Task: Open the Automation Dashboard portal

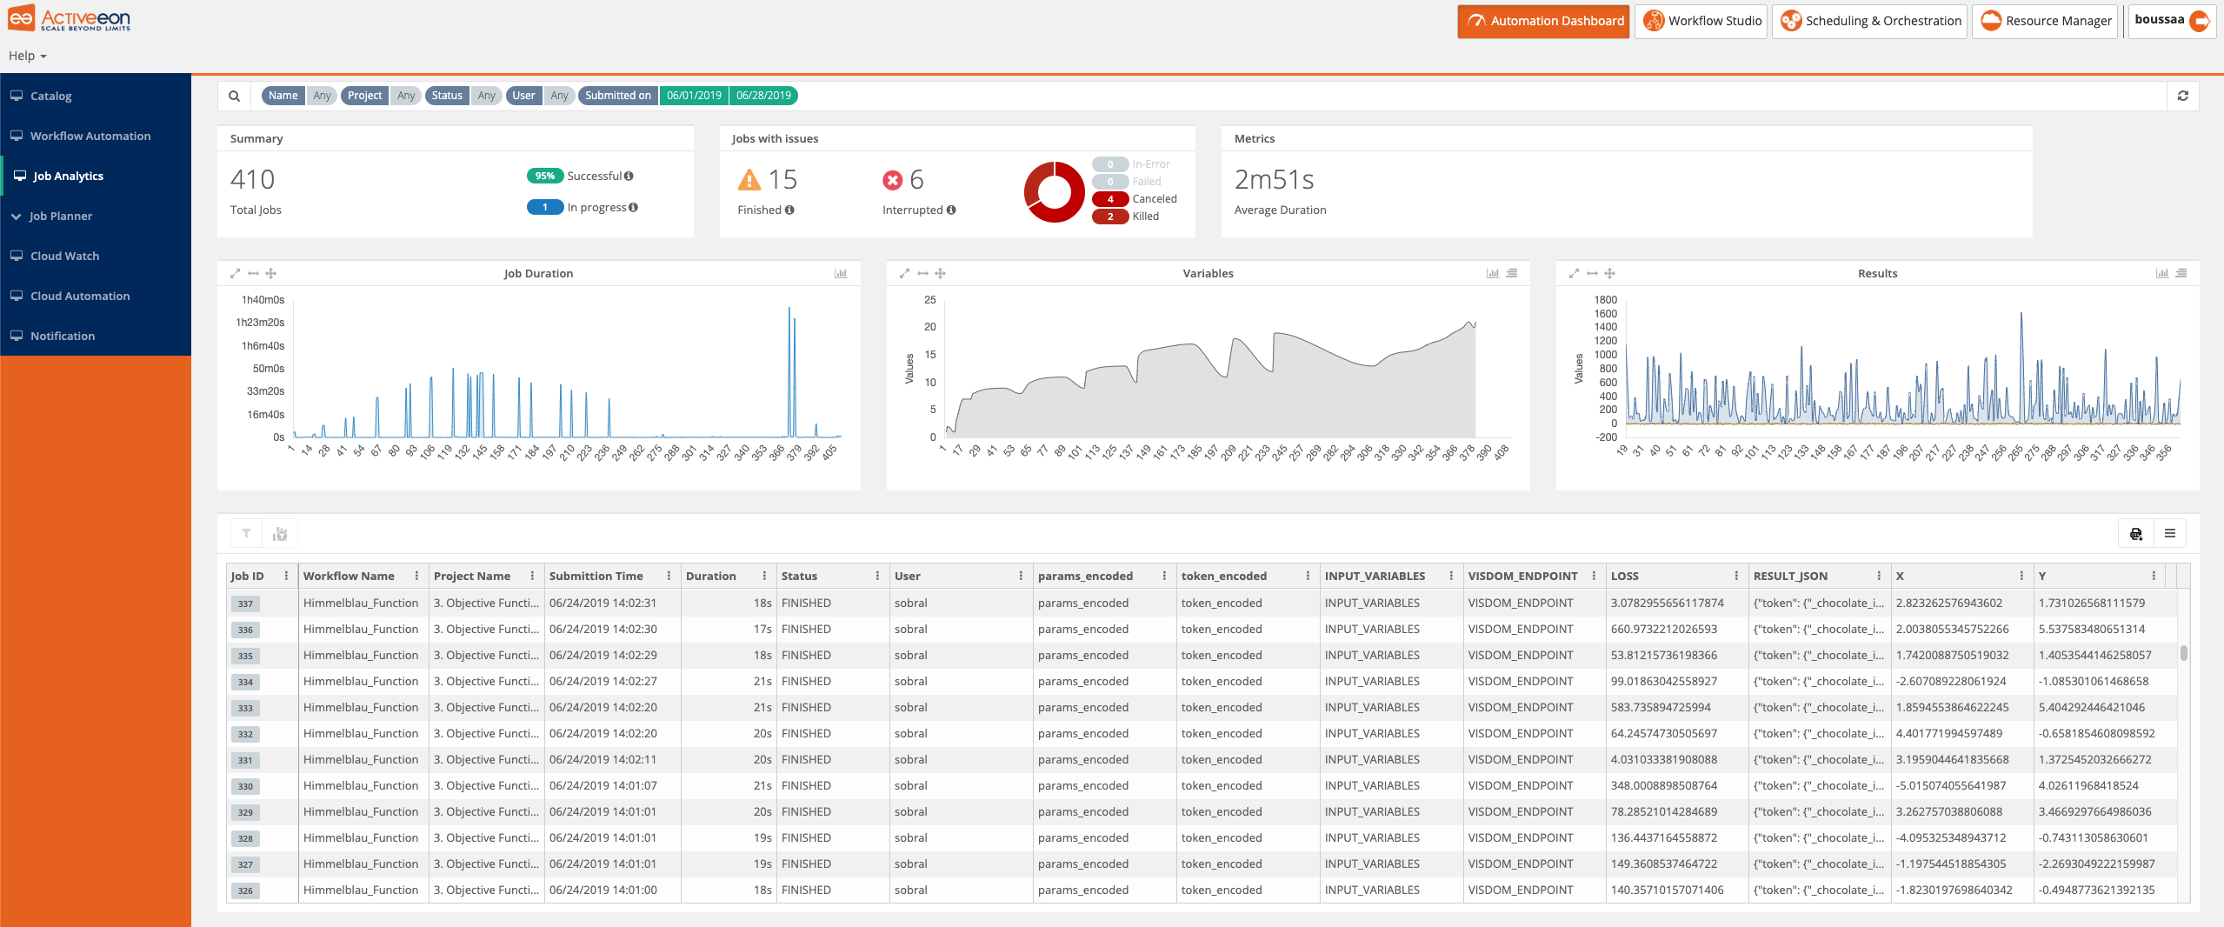Action: (x=1543, y=21)
